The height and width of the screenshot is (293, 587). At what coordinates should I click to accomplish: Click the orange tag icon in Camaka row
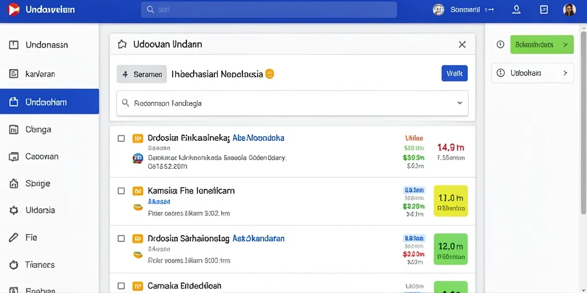click(x=138, y=286)
